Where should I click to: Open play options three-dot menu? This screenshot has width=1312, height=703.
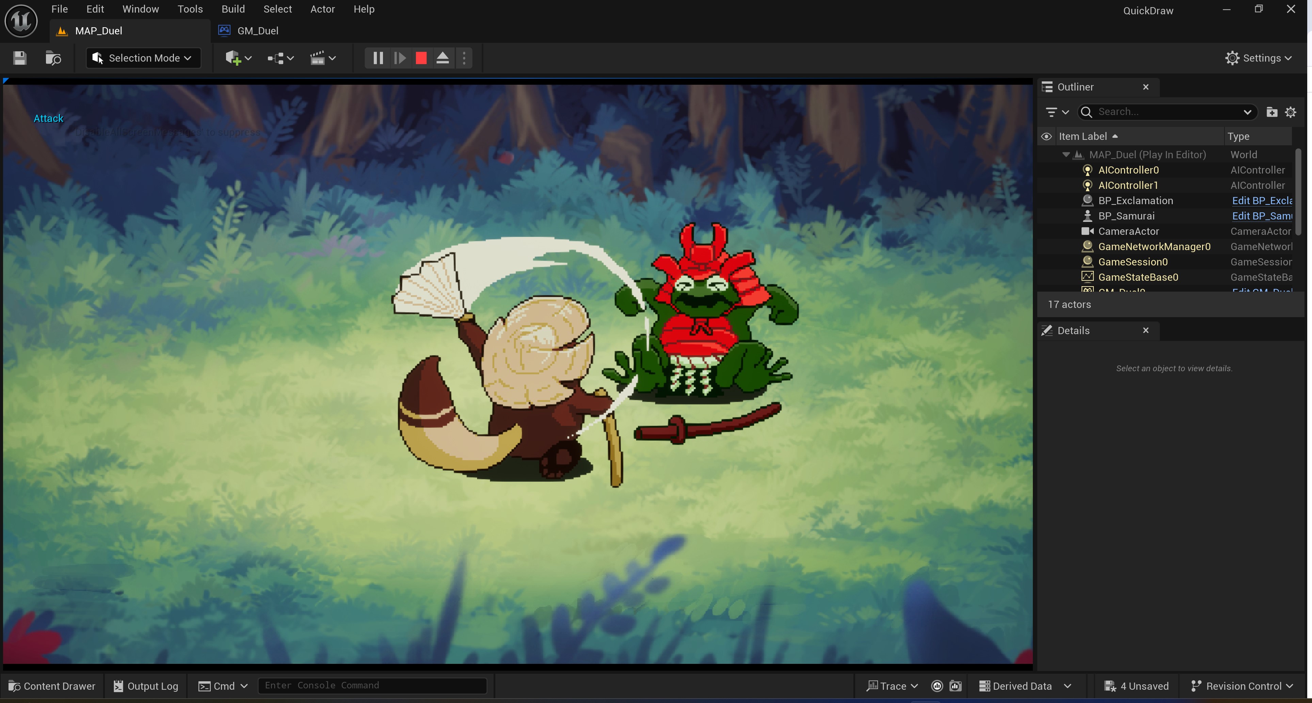(464, 58)
